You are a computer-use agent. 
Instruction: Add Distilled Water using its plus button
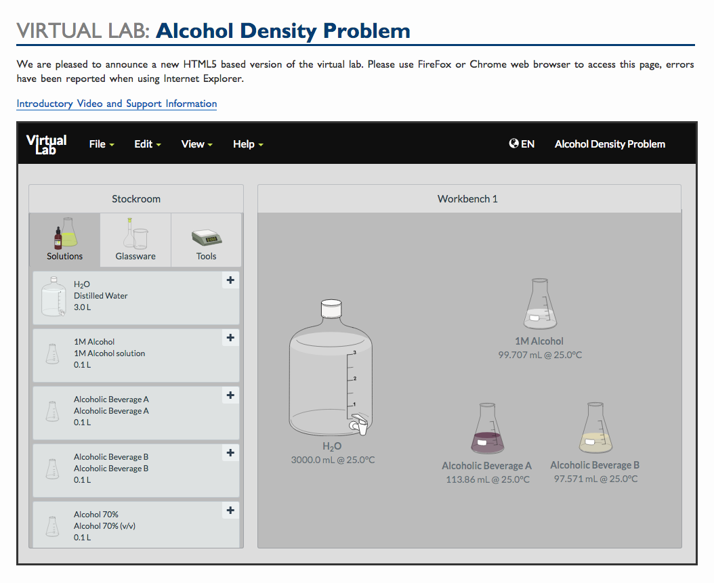230,280
